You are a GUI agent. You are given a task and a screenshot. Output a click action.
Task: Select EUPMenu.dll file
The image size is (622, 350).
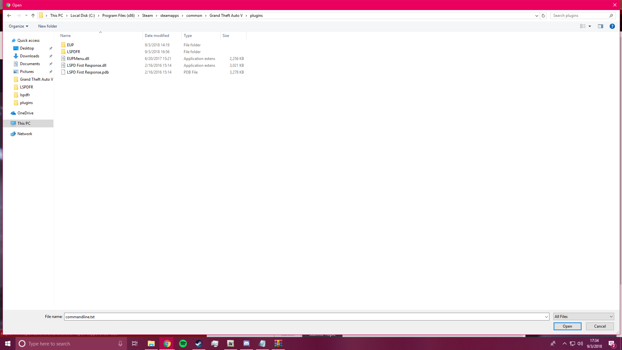(78, 59)
